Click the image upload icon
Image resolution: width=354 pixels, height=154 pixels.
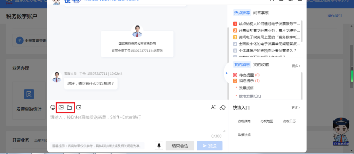tap(61, 107)
